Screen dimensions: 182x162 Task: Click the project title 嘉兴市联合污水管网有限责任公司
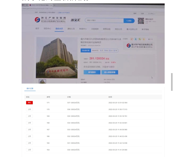click(x=101, y=41)
